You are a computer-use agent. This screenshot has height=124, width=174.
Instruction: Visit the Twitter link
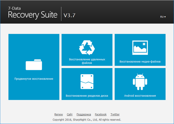[115, 114]
